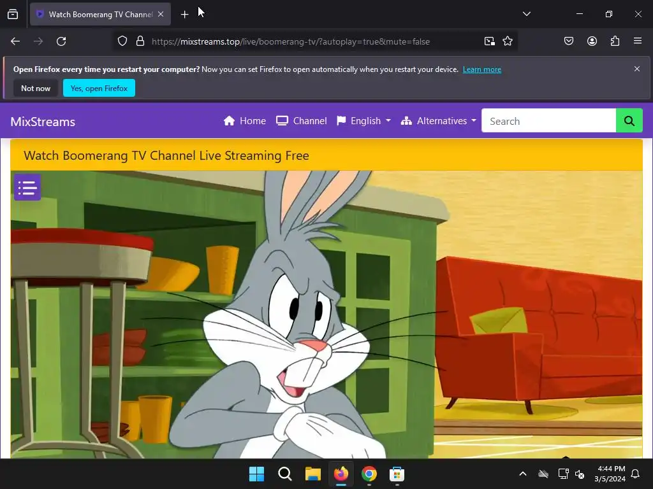Click the muted volume tray icon
Viewport: 653px width, 489px height.
click(x=580, y=474)
